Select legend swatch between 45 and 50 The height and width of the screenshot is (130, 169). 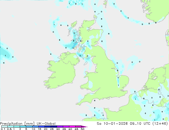coord(78,127)
